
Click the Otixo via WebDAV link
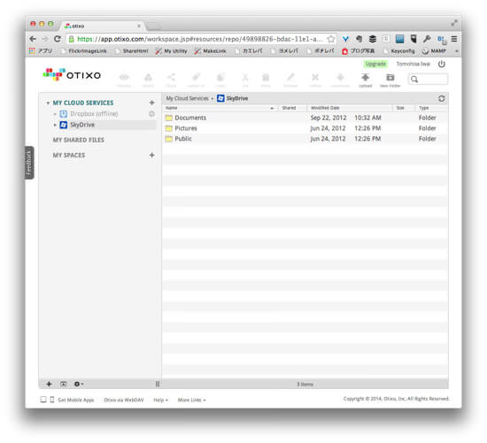tap(124, 400)
